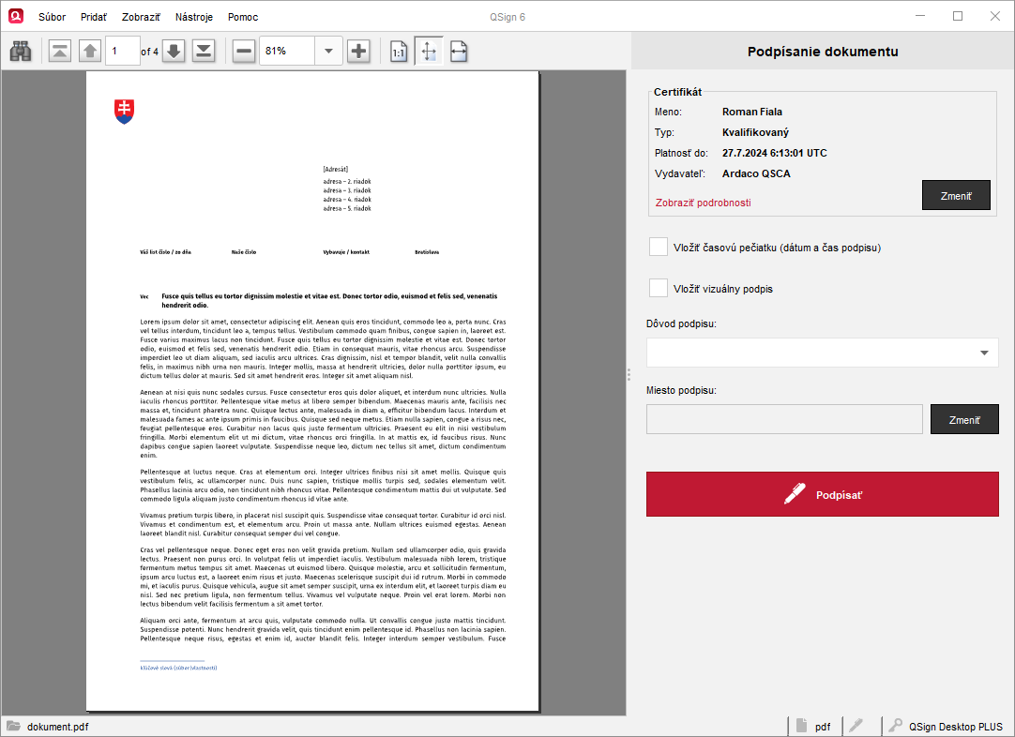Click the 'Zobraziť podrobnosti' link
Image resolution: width=1015 pixels, height=737 pixels.
(x=703, y=203)
